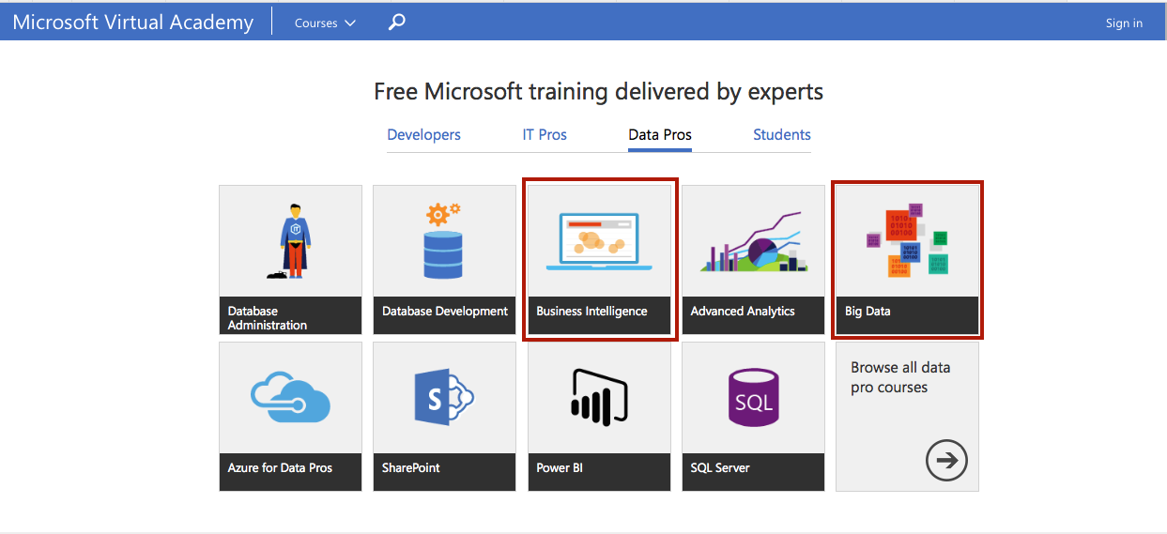Click the Power BI bars icon

[x=599, y=397]
